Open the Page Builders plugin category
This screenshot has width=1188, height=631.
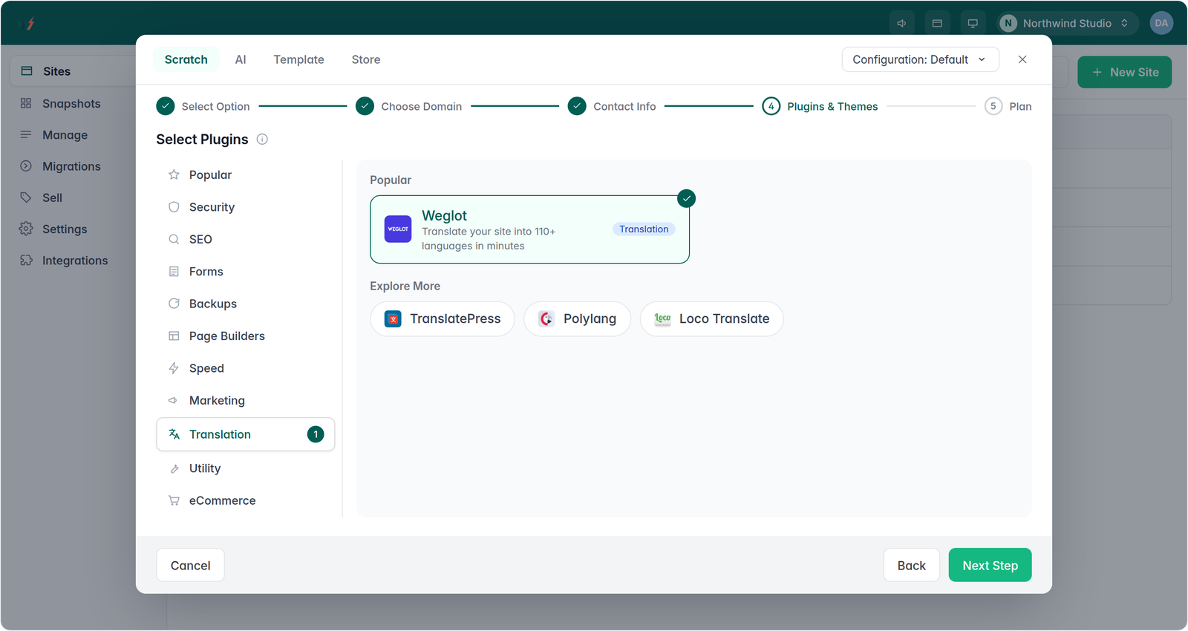(x=245, y=336)
